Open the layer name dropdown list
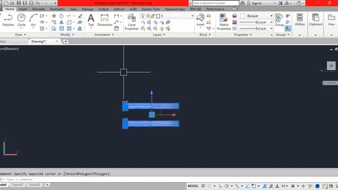The width and height of the screenshot is (338, 190). coord(192,16)
